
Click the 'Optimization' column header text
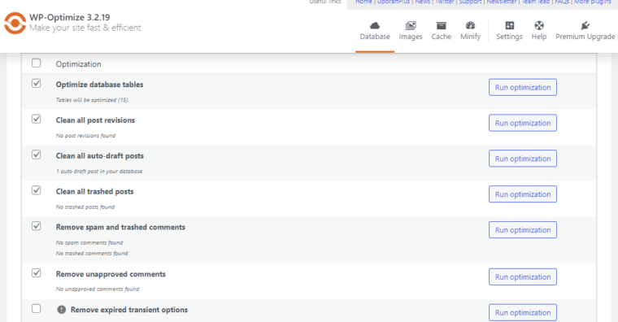(x=78, y=64)
